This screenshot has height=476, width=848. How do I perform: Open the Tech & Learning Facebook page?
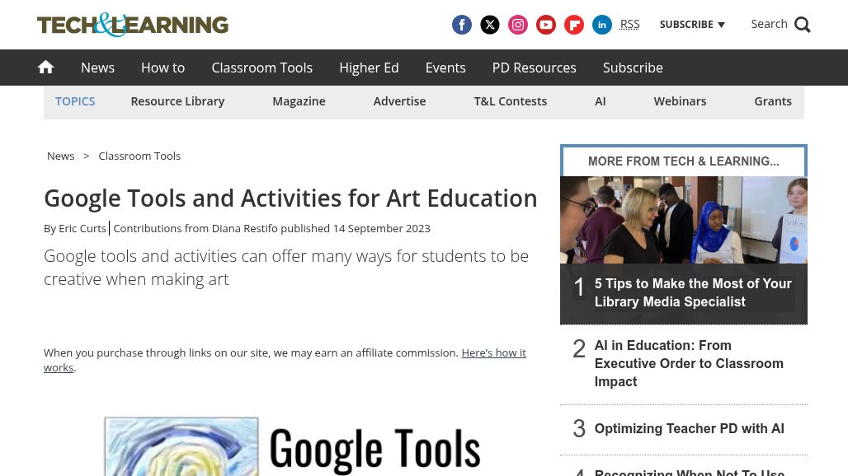click(461, 25)
